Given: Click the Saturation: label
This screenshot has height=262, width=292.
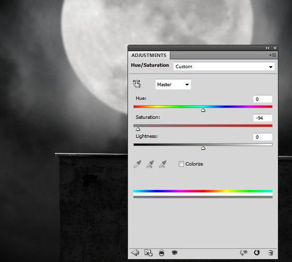Looking at the screenshot, I should coord(148,117).
